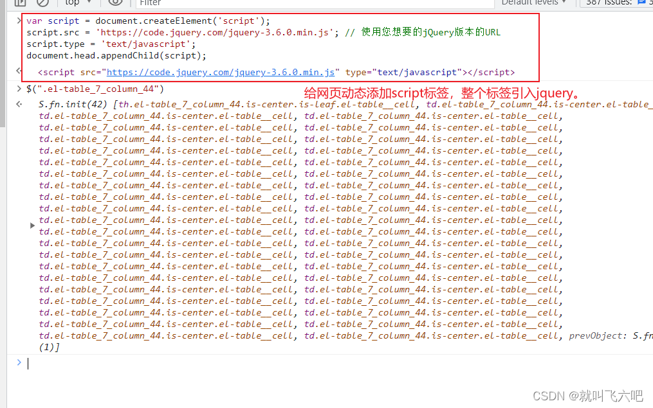Toggle the console sidebar panel icon

pyautogui.click(x=20, y=3)
